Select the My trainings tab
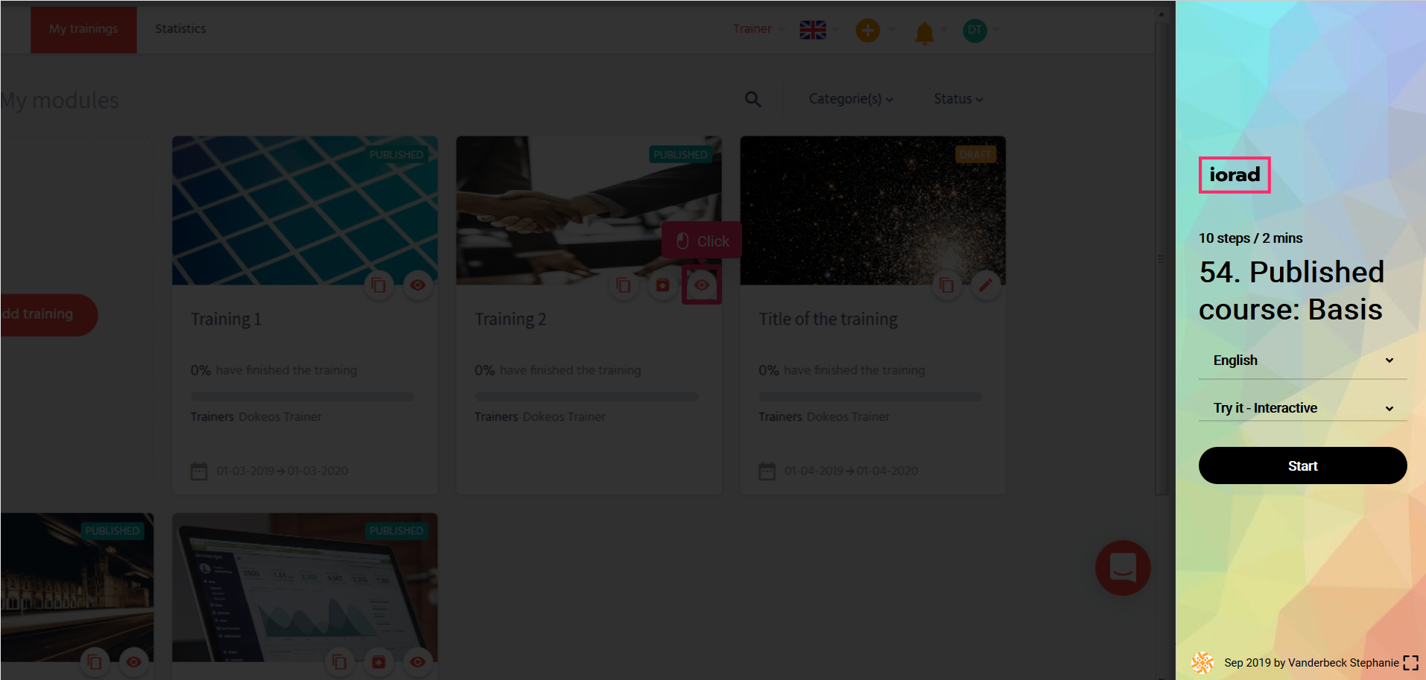Image resolution: width=1426 pixels, height=680 pixels. (83, 29)
